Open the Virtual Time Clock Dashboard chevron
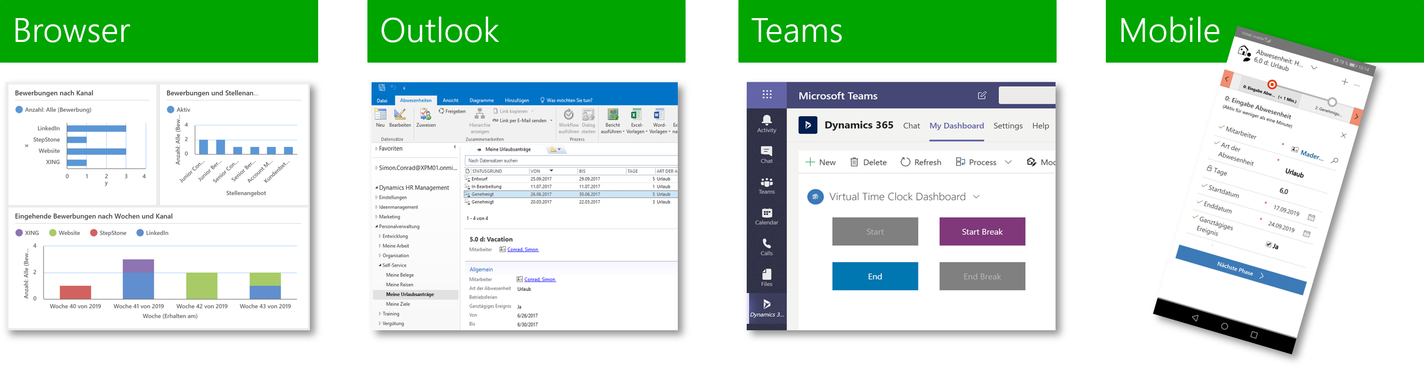This screenshot has width=1424, height=367. [x=976, y=197]
